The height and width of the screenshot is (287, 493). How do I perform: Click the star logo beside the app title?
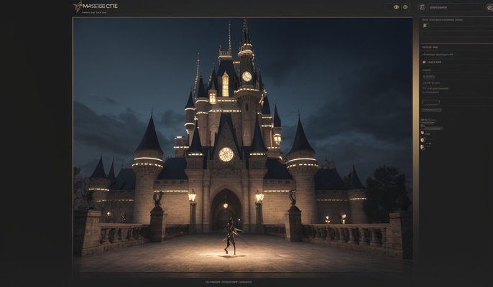pyautogui.click(x=78, y=6)
